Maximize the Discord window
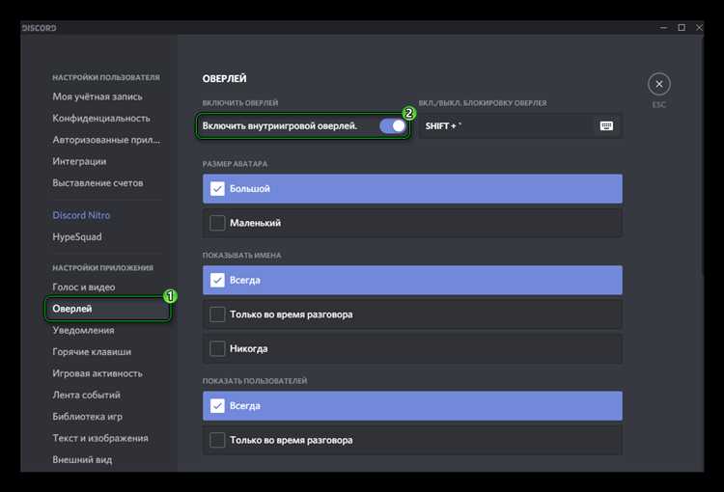The height and width of the screenshot is (492, 724). click(x=682, y=28)
